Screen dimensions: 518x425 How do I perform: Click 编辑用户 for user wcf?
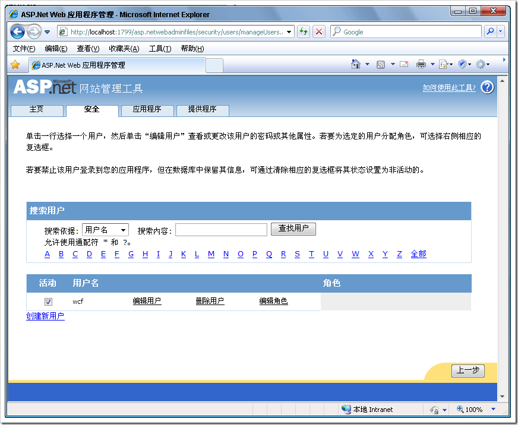[x=147, y=301]
